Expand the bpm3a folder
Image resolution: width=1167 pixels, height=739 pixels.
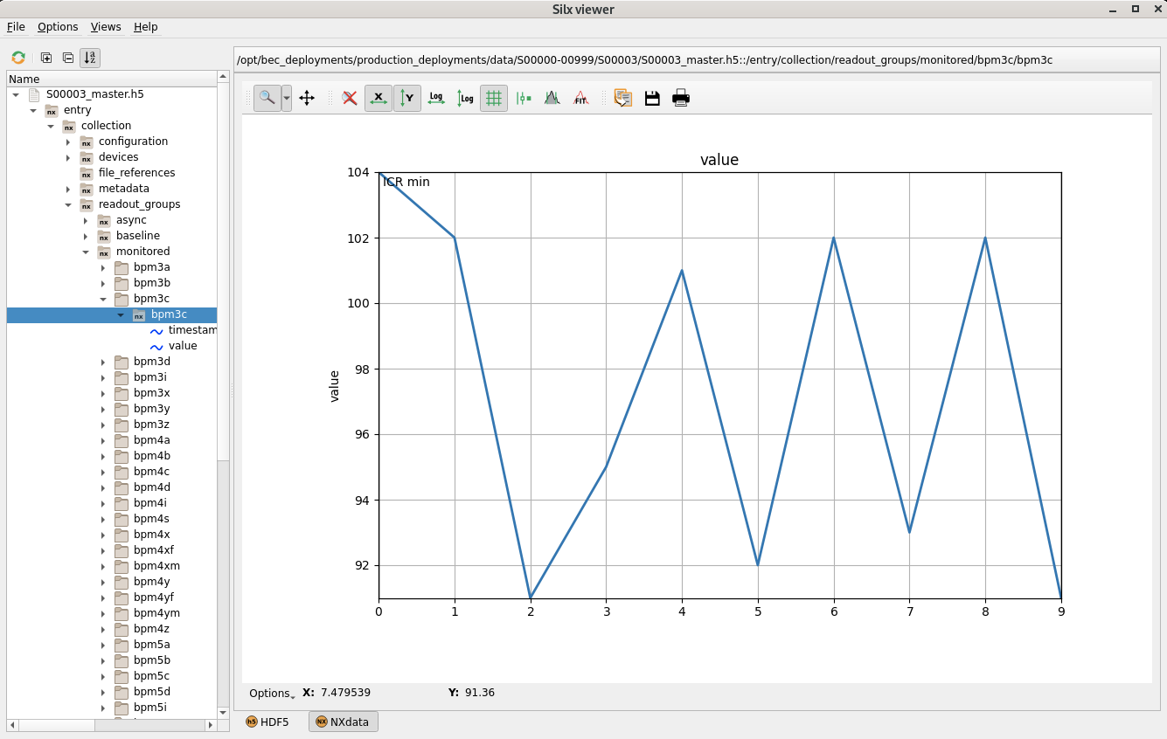(x=103, y=267)
